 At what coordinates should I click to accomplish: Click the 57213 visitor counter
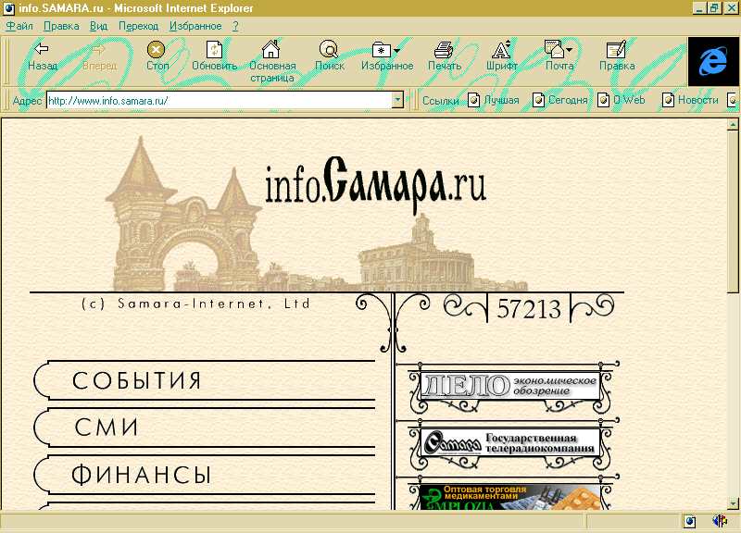tap(528, 309)
